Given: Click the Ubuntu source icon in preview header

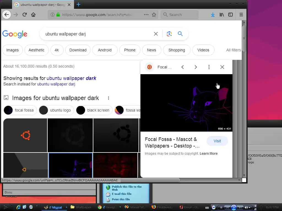Looking at the screenshot, I should pyautogui.click(x=150, y=67).
